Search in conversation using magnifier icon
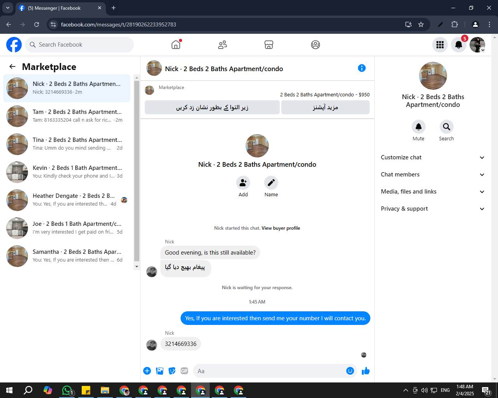 447,127
